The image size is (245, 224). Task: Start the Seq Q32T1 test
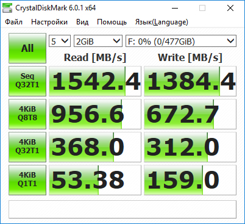27,81
